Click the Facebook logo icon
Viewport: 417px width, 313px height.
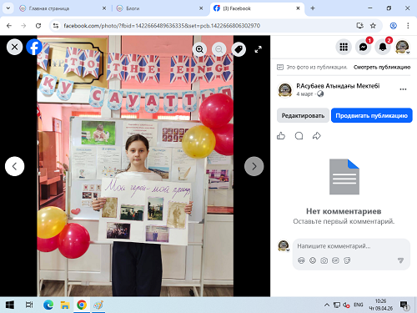pyautogui.click(x=34, y=47)
